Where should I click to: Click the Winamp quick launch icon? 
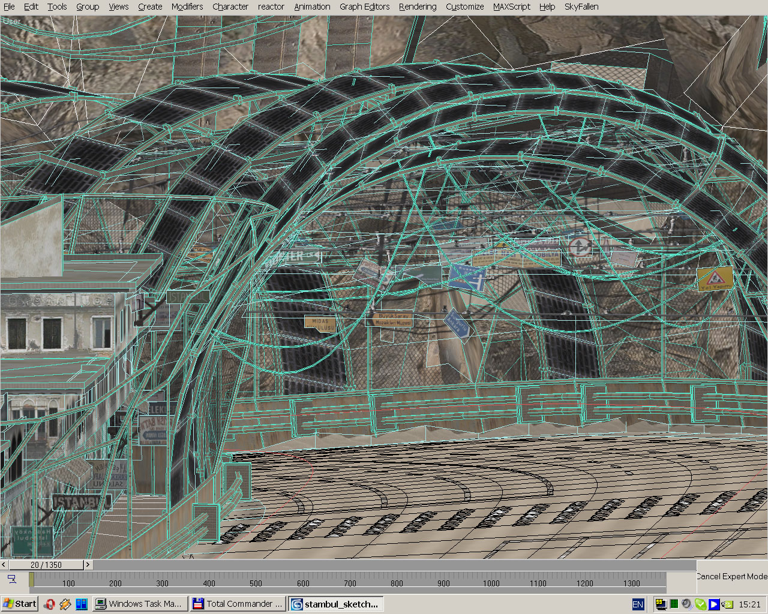click(x=65, y=604)
